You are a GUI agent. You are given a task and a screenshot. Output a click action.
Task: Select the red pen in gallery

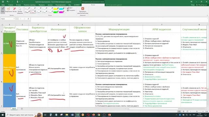[33, 12]
